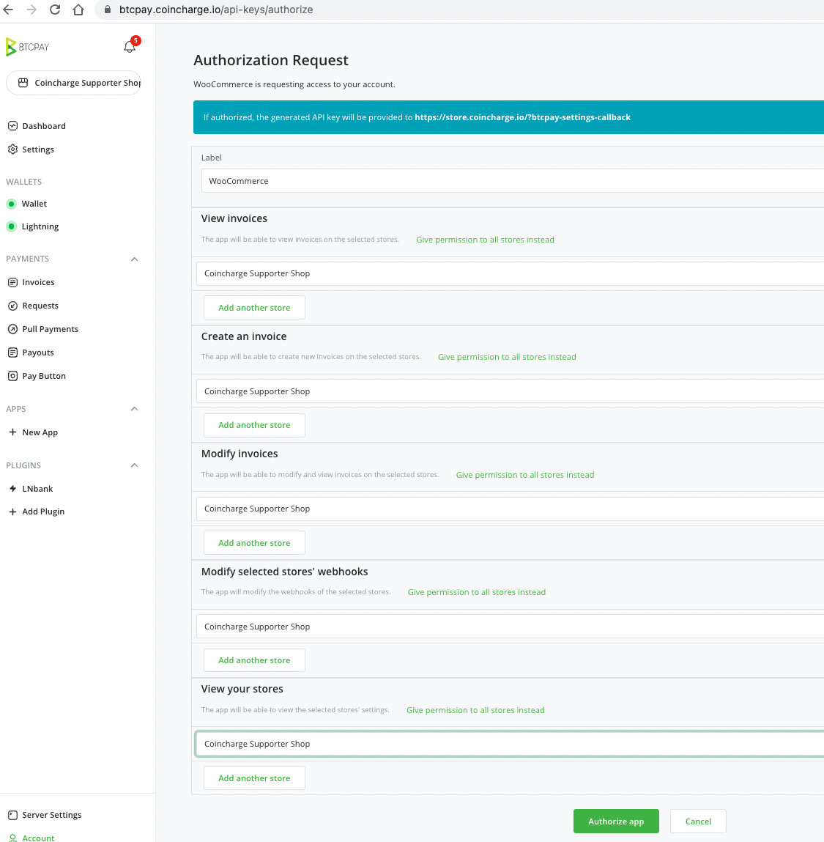Viewport: 824px width, 842px height.
Task: Click the LNbank lightning bolt icon
Action: click(x=13, y=489)
